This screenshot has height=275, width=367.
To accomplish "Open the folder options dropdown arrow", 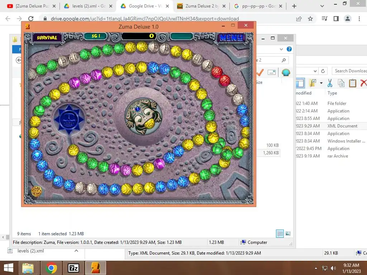I will (x=321, y=83).
